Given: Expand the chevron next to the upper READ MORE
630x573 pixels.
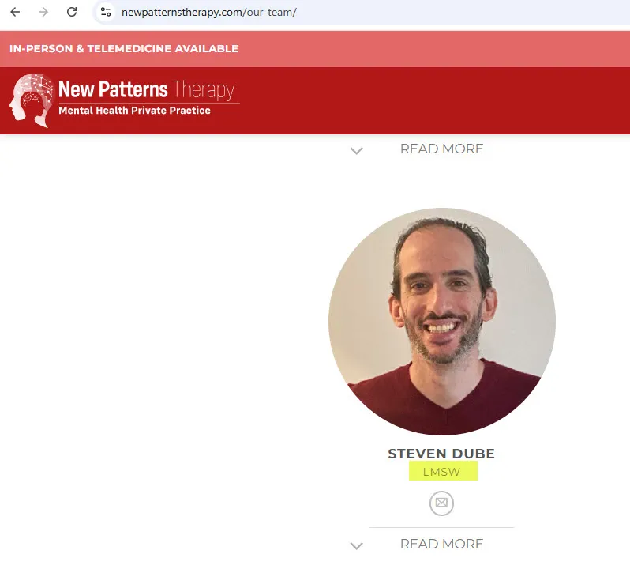Looking at the screenshot, I should click(x=356, y=151).
